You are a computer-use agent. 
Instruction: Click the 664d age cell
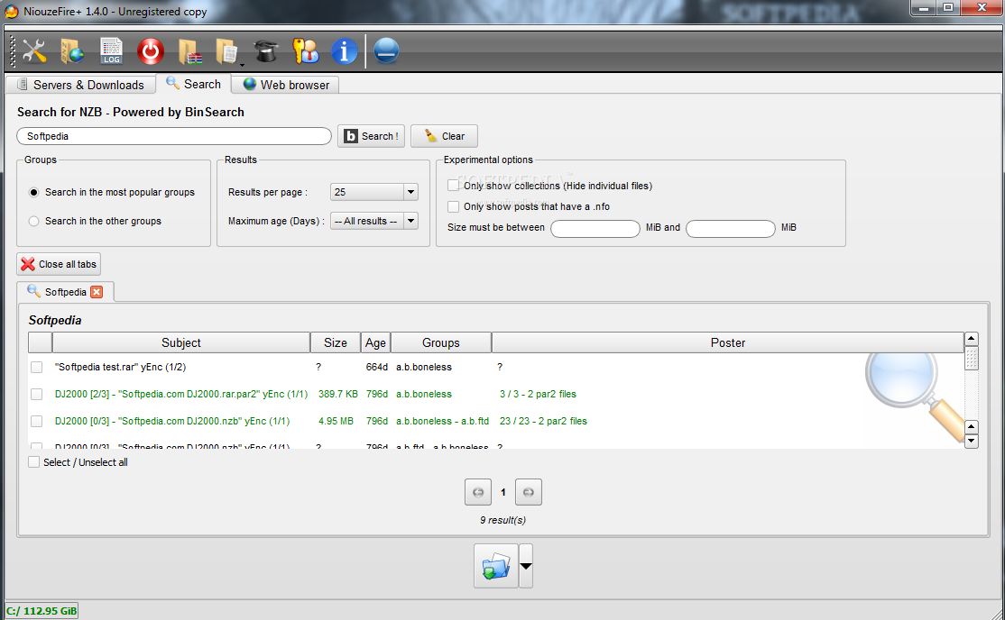[x=377, y=367]
